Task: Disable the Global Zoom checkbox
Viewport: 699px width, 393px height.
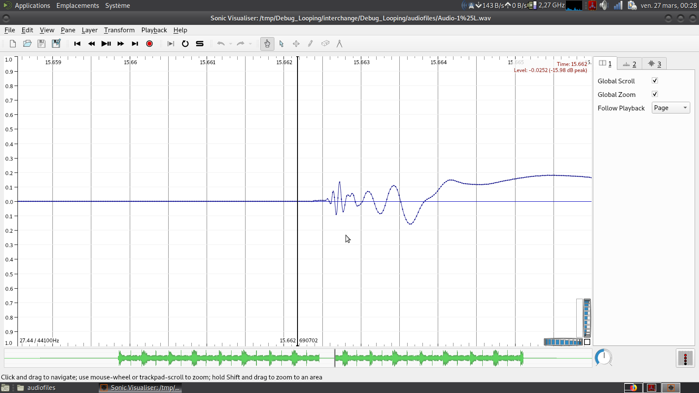Action: (x=654, y=94)
